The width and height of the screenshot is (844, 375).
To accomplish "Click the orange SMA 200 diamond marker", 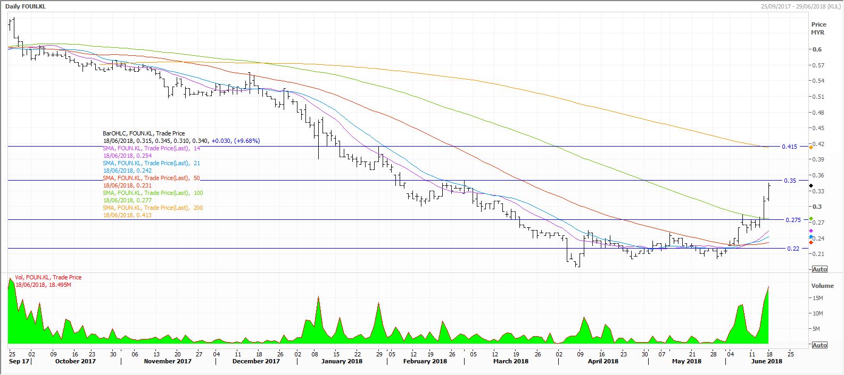I will tap(810, 147).
